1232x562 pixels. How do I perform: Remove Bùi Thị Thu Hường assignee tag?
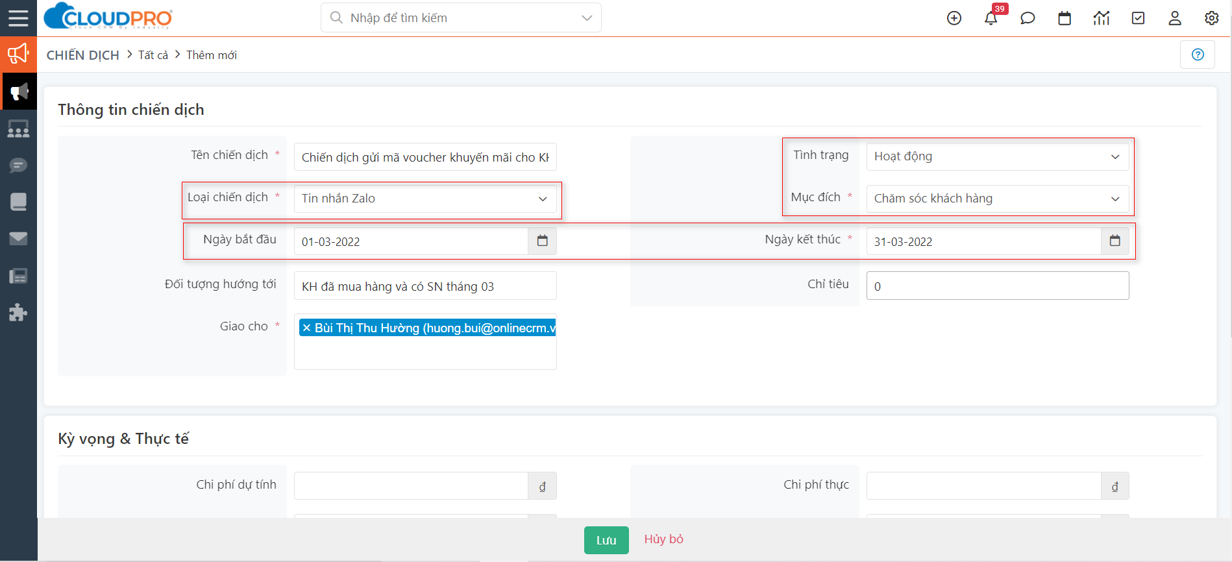306,328
